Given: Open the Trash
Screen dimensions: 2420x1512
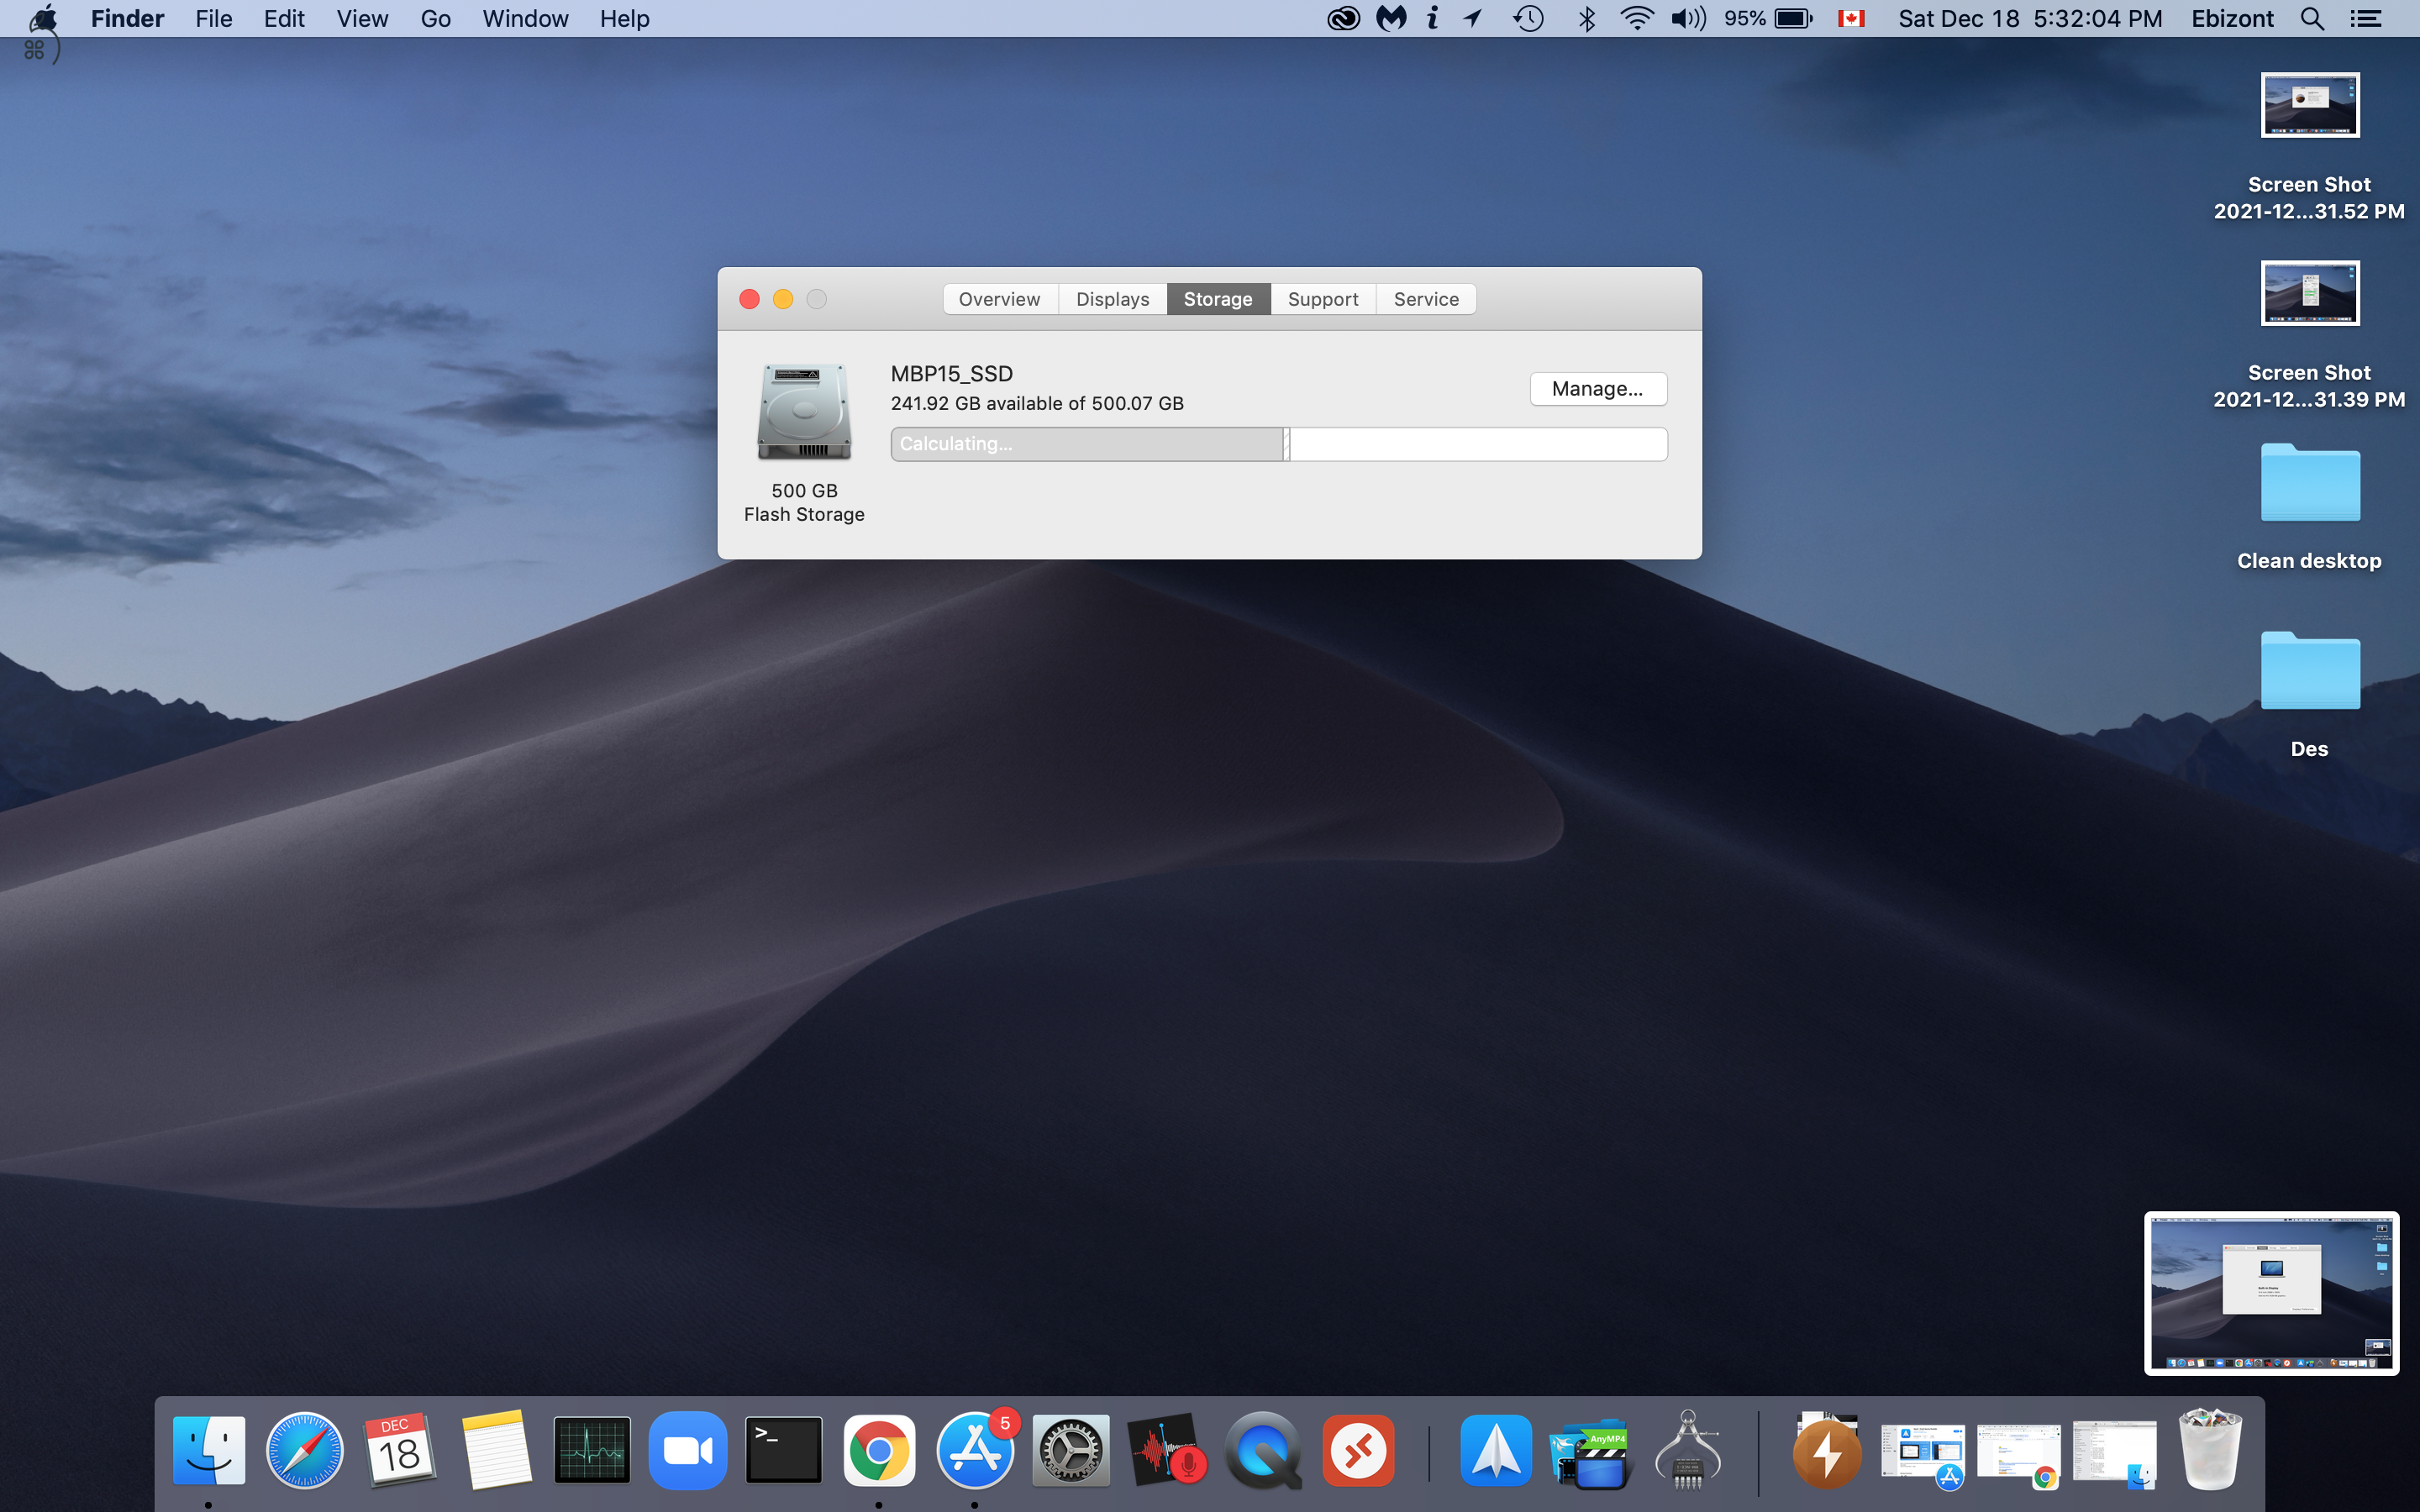Looking at the screenshot, I should (x=2210, y=1450).
